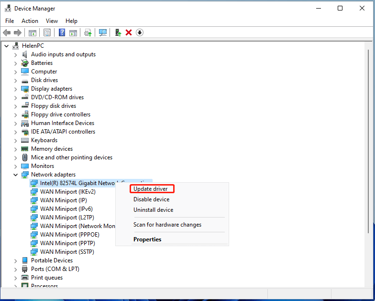Expand the Computer category

15,72
